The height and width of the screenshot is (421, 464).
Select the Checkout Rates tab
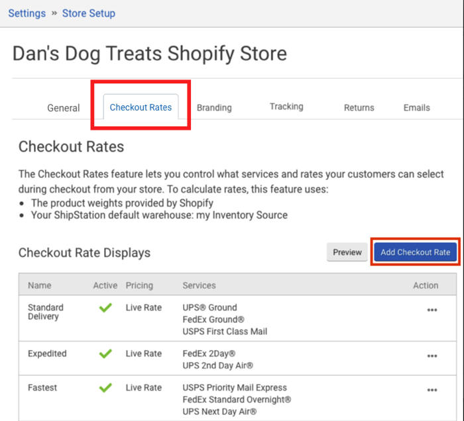[x=141, y=107]
